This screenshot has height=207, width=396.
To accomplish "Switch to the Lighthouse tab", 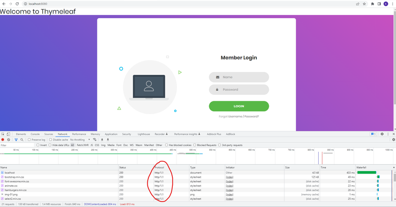I will coord(144,134).
